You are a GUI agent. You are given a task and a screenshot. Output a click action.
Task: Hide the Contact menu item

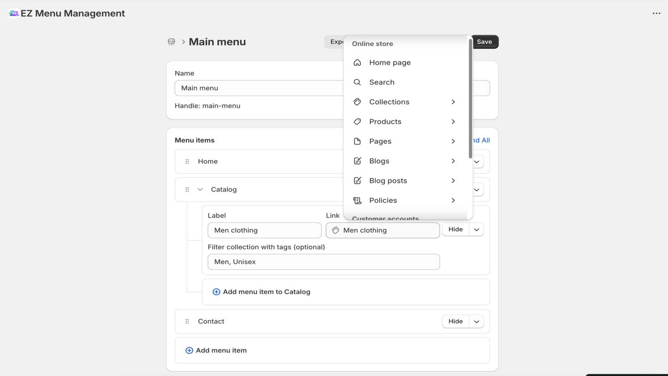pos(455,321)
